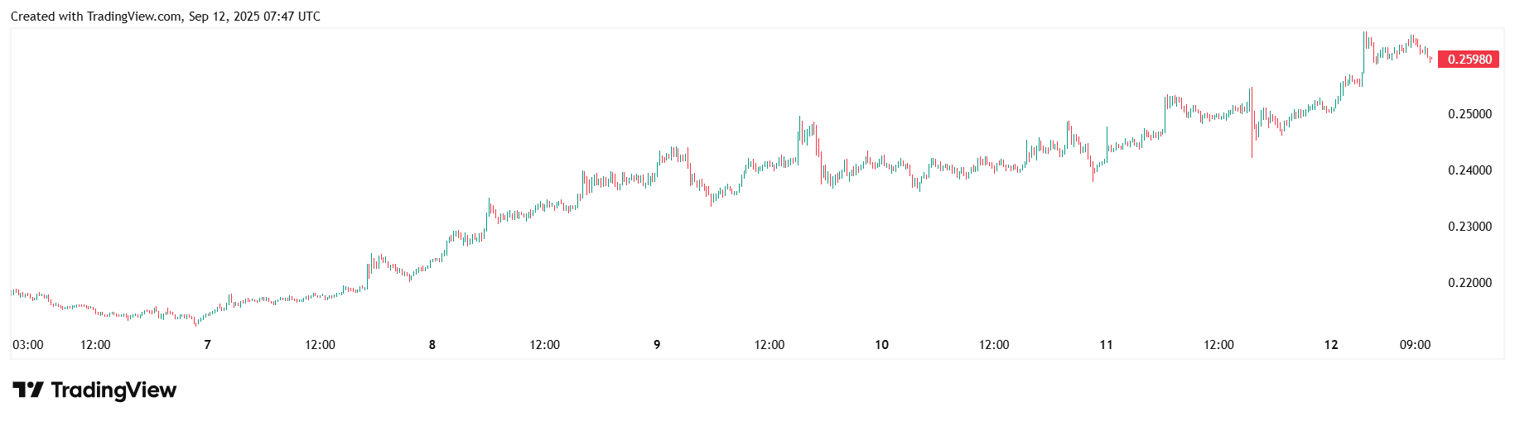Image resolution: width=1515 pixels, height=421 pixels.
Task: Select the 0.24000 price axis label
Action: [x=1469, y=170]
